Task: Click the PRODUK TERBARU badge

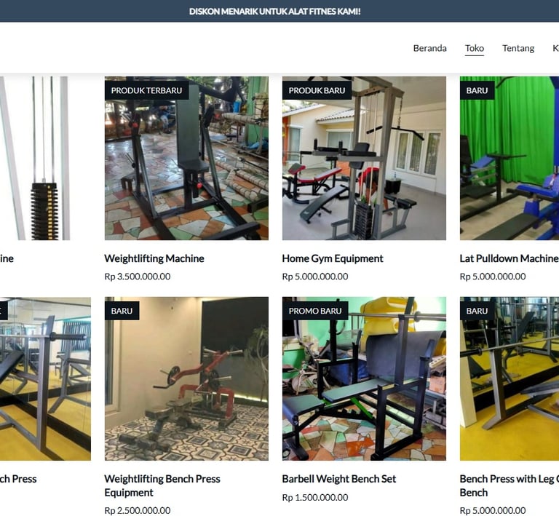Action: [146, 90]
